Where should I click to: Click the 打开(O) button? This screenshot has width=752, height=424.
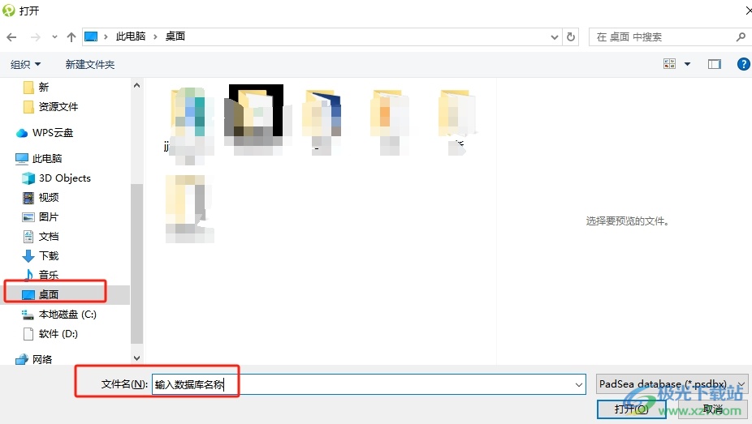(x=631, y=409)
